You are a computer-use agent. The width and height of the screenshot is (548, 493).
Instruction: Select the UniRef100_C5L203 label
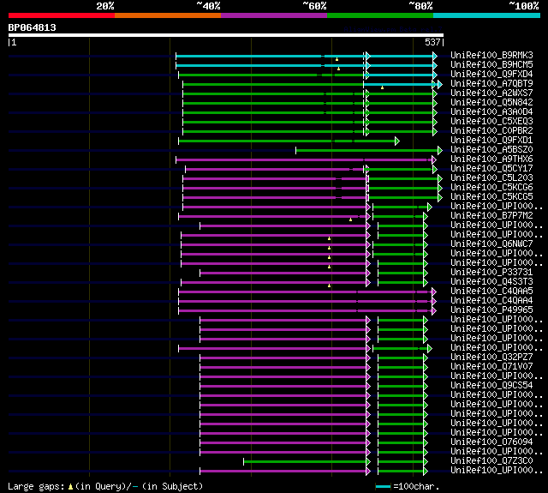coord(491,178)
